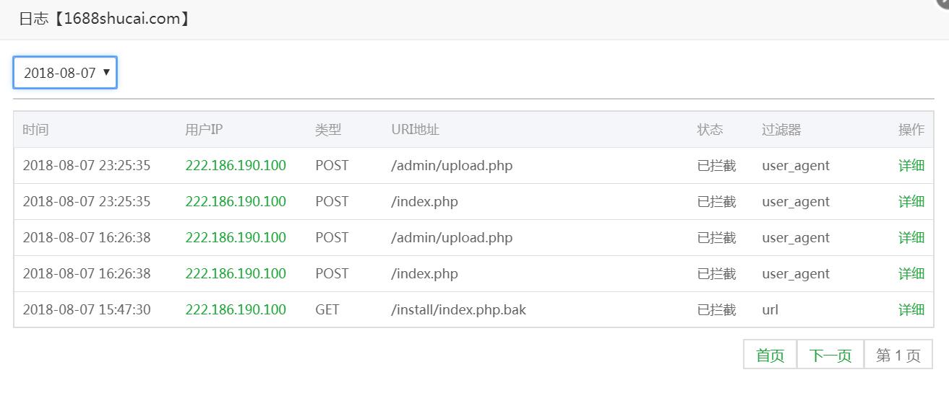Viewport: 949px width, 393px height.
Task: Click the 时间 column header
Action: 35,130
